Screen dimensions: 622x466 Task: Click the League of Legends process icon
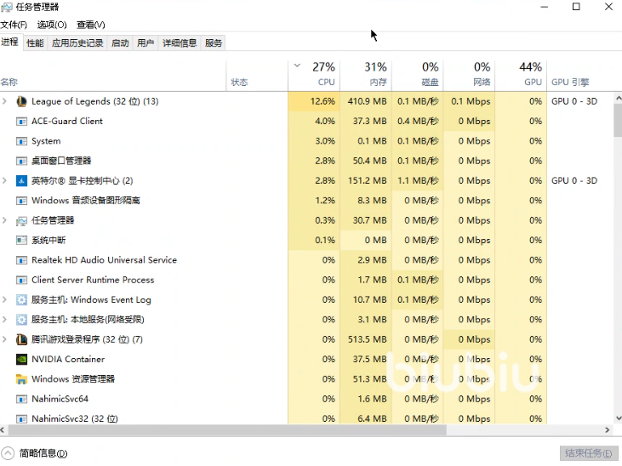(22, 101)
